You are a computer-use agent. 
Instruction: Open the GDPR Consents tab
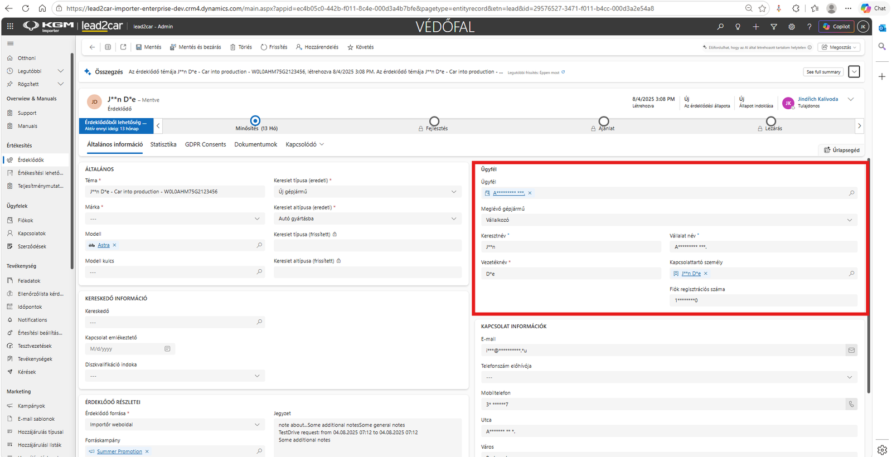coord(206,144)
